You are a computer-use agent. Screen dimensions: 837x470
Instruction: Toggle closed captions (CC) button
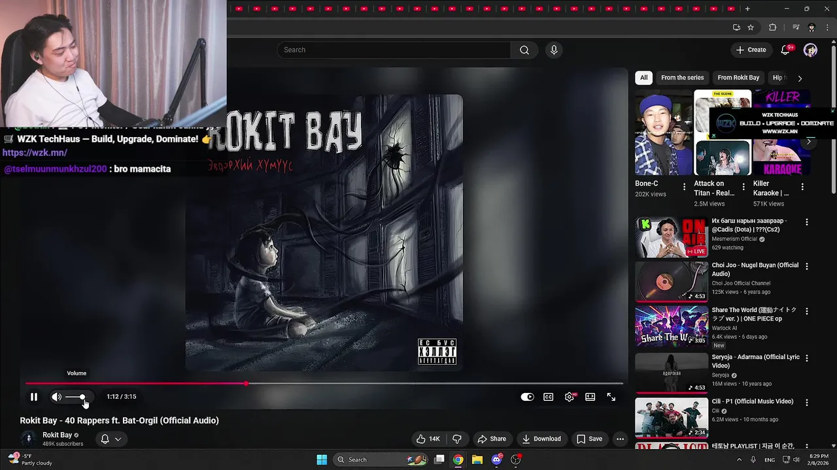(x=549, y=397)
